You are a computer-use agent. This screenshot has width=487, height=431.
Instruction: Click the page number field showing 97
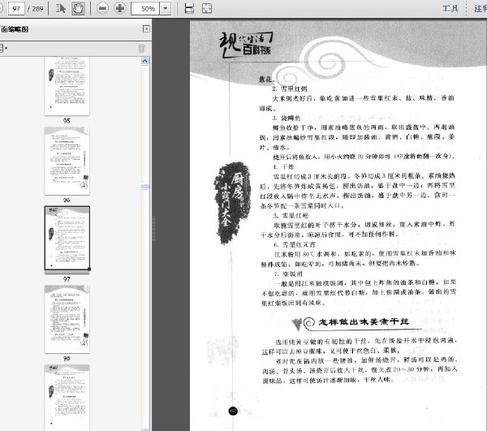16,9
